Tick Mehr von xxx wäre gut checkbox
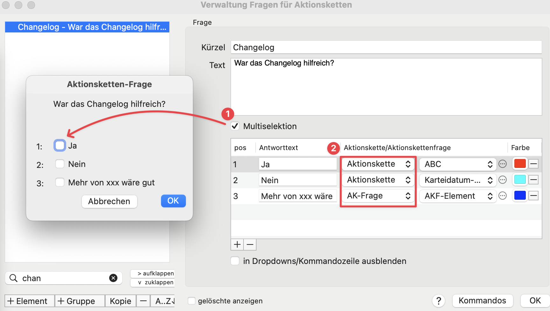550x311 pixels. point(60,183)
